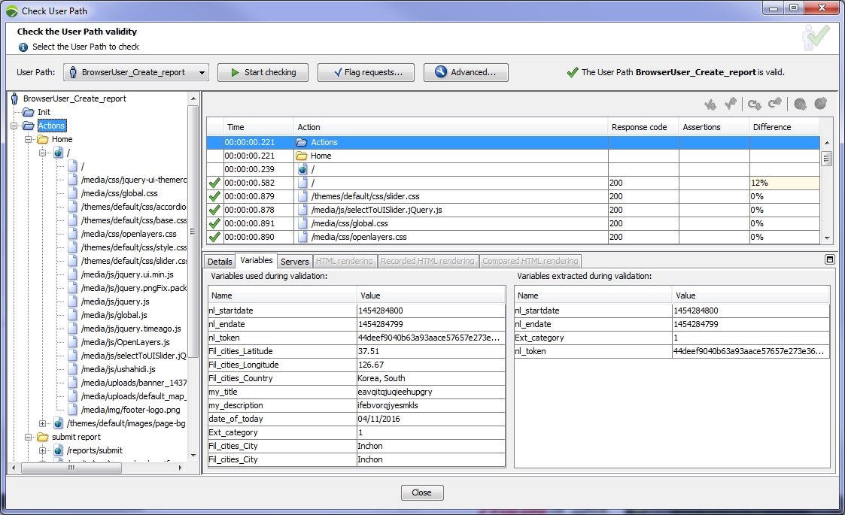Click the next difference navigation icon

point(754,104)
